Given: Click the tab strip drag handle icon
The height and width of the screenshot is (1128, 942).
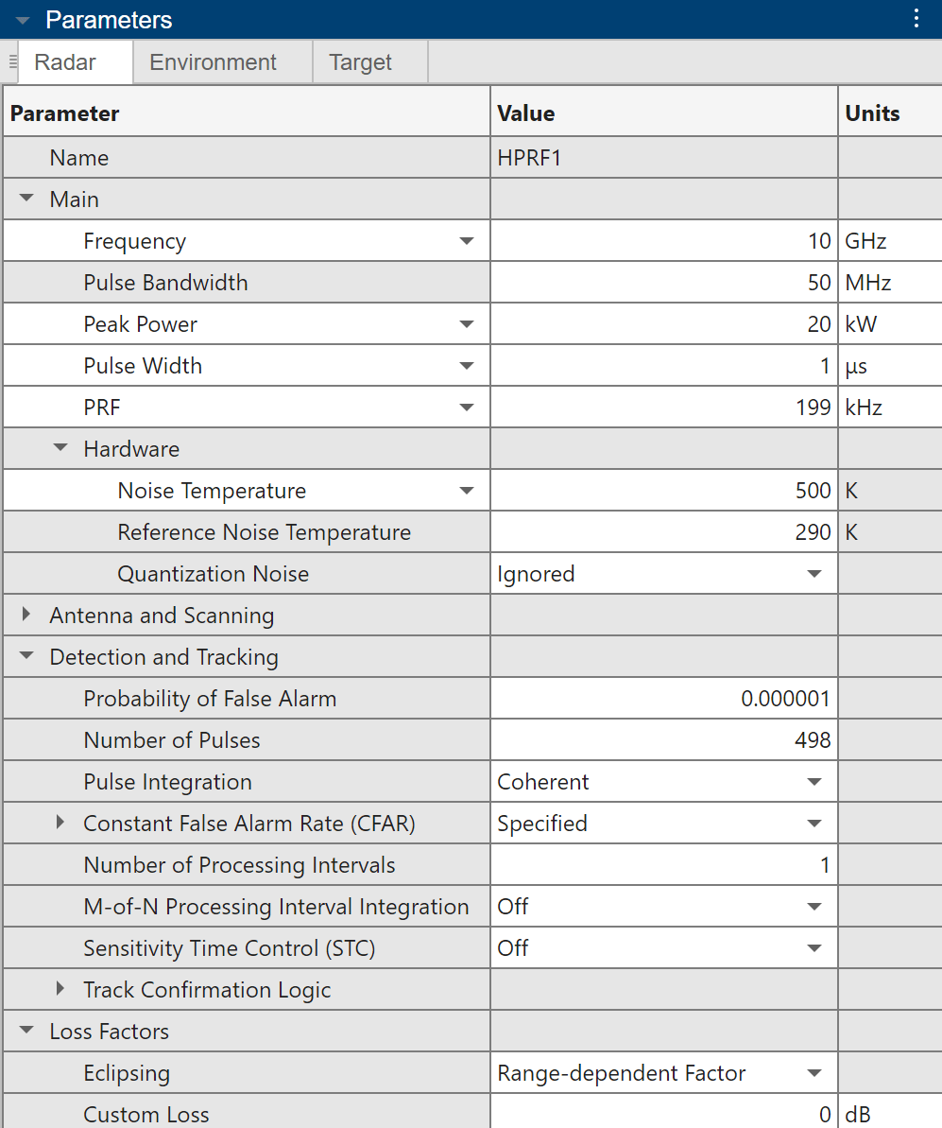Looking at the screenshot, I should coord(12,62).
